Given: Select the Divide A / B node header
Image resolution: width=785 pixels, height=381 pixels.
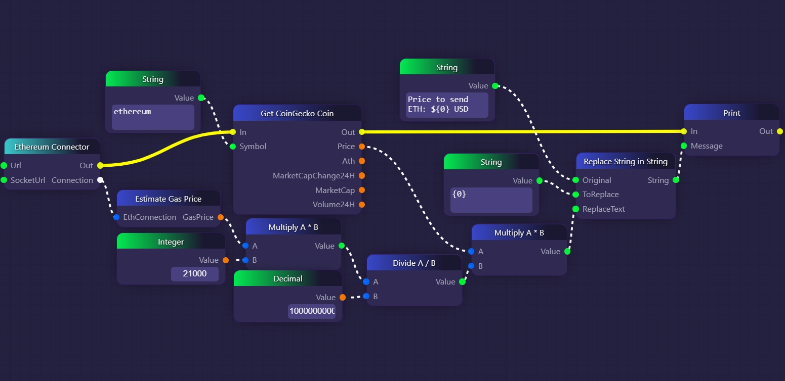Looking at the screenshot, I should [x=414, y=263].
